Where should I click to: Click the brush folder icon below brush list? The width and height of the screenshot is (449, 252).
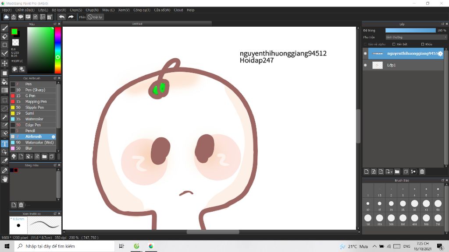click(x=44, y=156)
